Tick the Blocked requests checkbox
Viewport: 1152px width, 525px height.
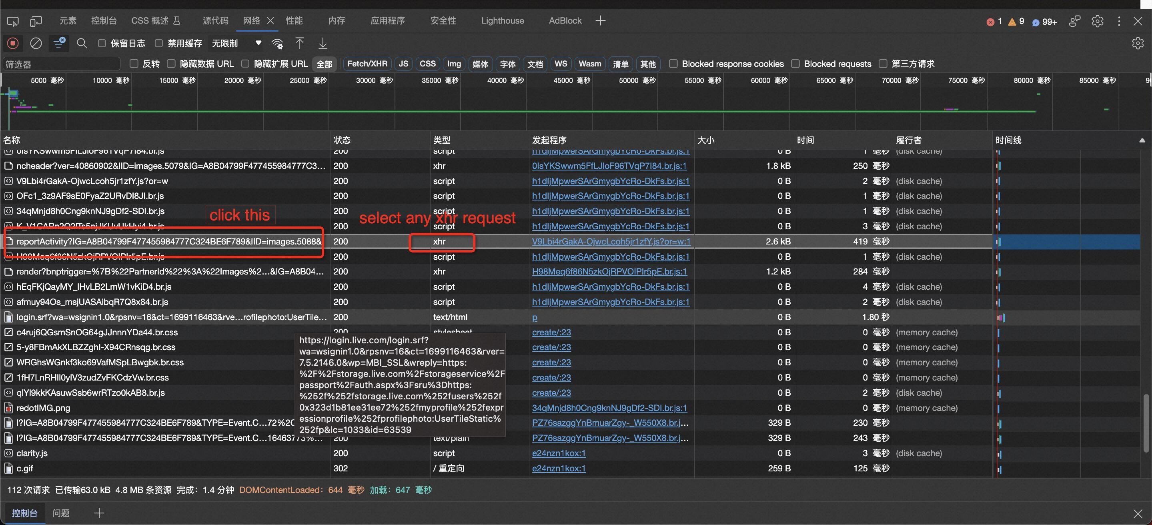795,64
